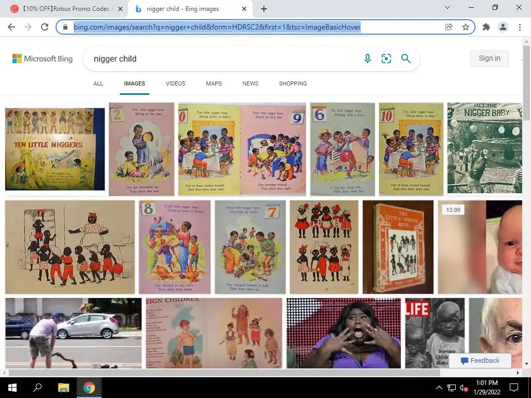Open the illustrated page numbered 2 thumbnail
531x398 pixels.
(x=142, y=149)
